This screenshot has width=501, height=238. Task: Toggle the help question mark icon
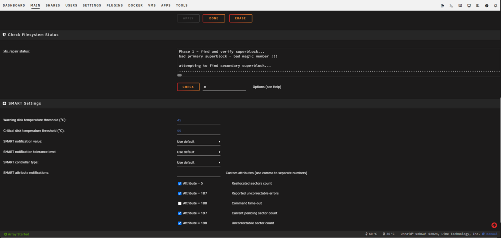click(x=487, y=6)
